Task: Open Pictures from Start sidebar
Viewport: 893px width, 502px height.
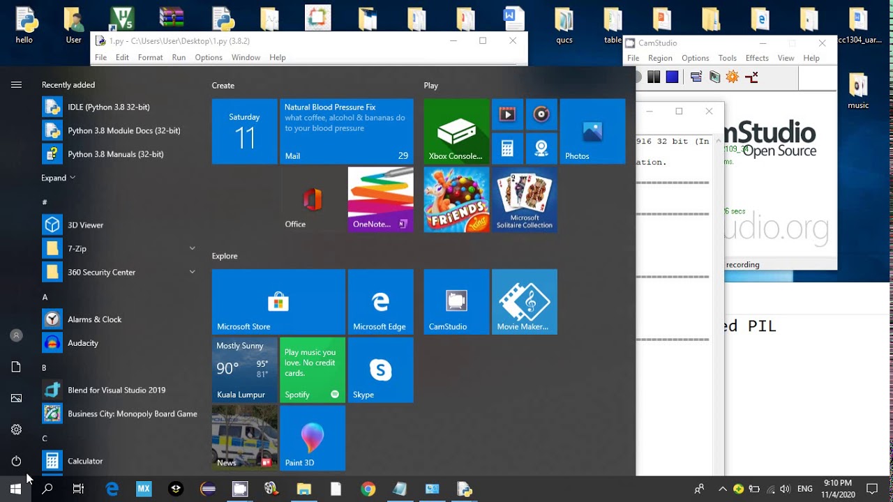Action: tap(16, 398)
